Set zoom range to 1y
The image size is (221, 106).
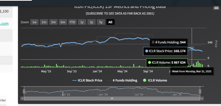click(82, 22)
